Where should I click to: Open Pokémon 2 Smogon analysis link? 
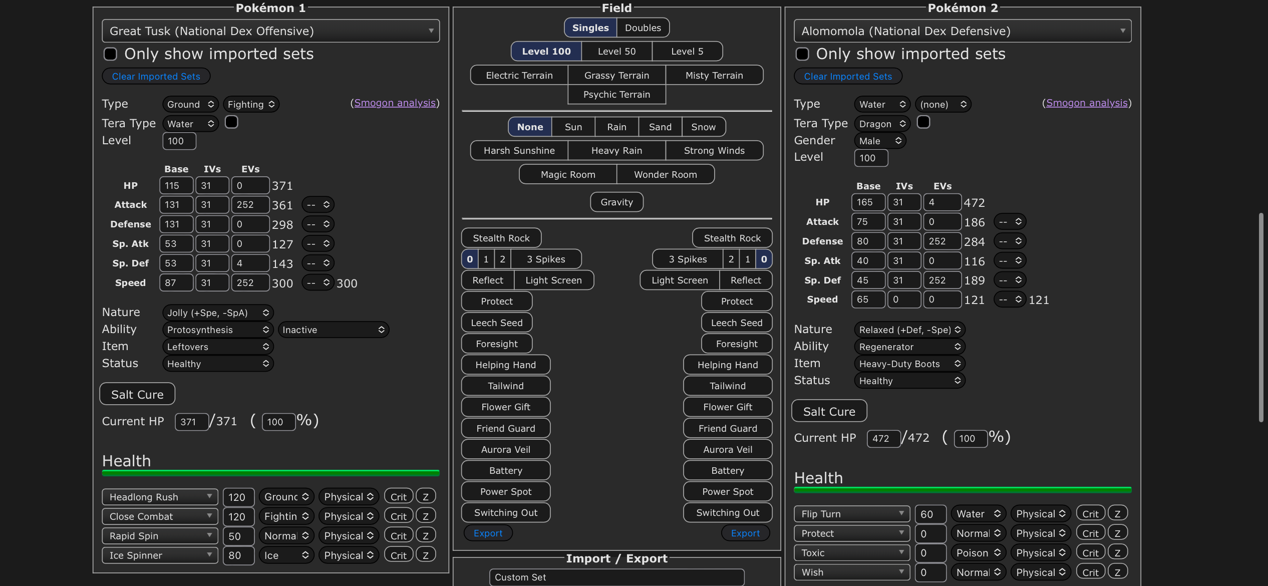(1087, 103)
